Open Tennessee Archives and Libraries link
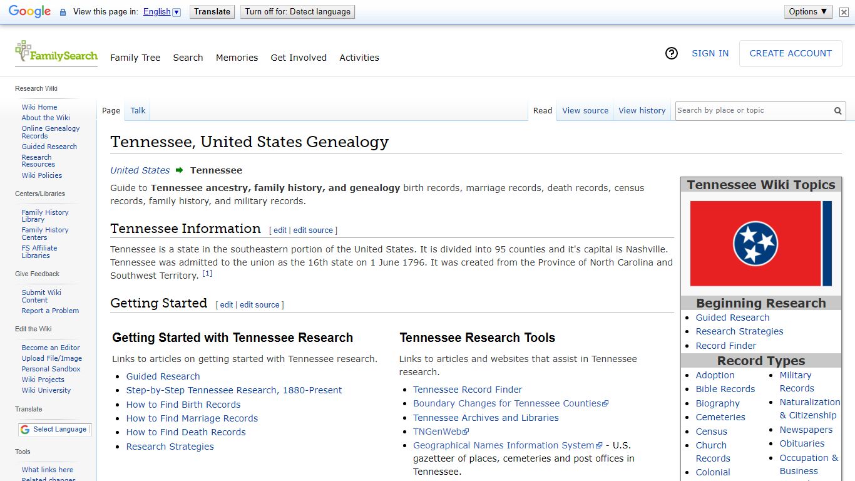The width and height of the screenshot is (855, 481). (x=486, y=418)
